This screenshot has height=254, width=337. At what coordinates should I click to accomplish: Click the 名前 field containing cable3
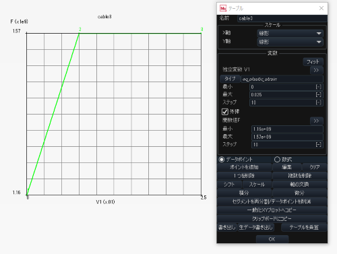click(x=282, y=18)
